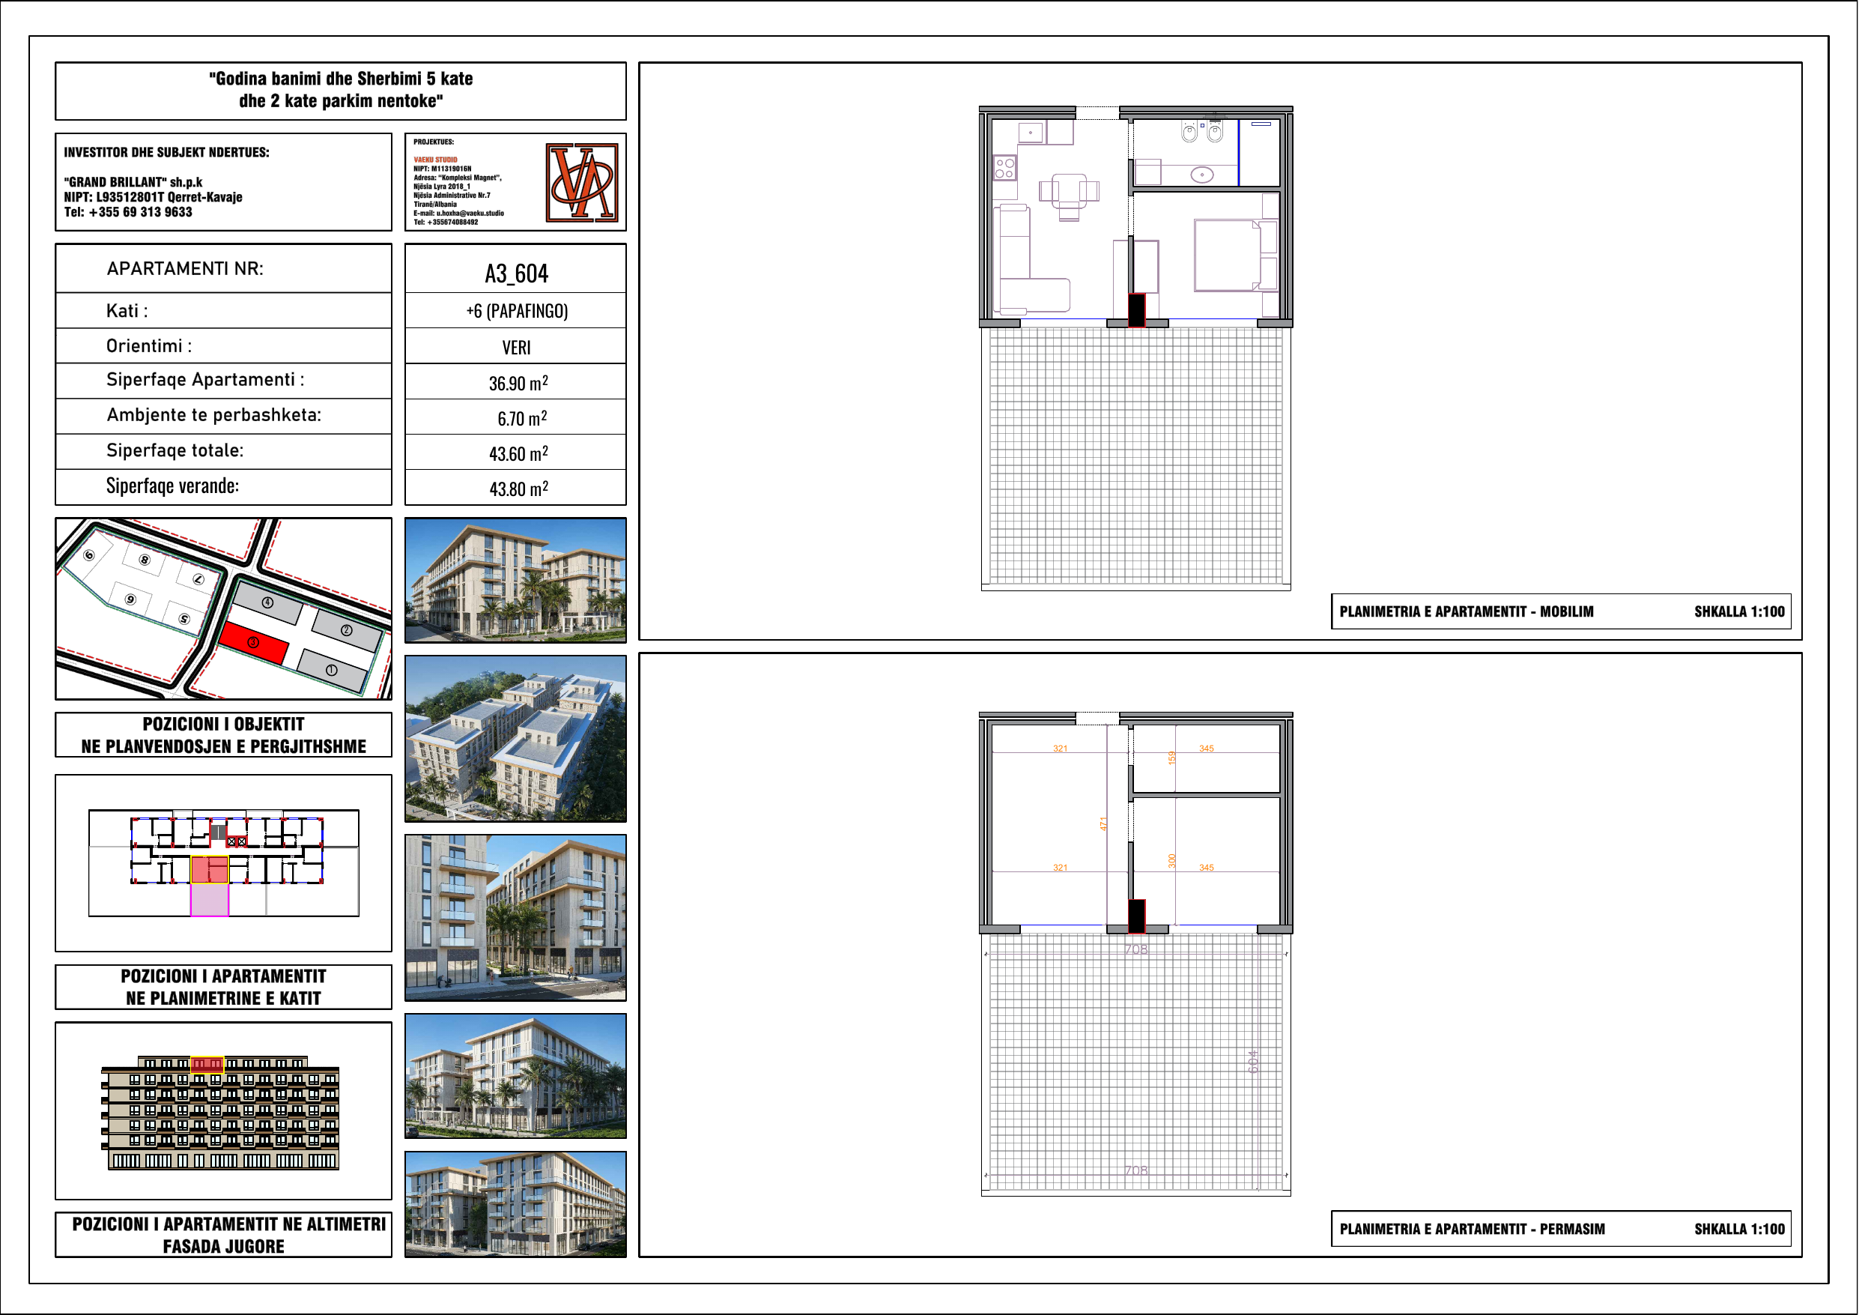Screen dimensions: 1859x1315
Task: Click the APARTAMENTI NR: label
Action: pos(186,269)
